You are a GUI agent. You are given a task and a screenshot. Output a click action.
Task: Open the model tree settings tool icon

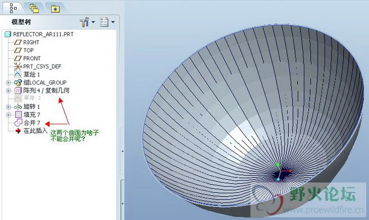[x=84, y=22]
